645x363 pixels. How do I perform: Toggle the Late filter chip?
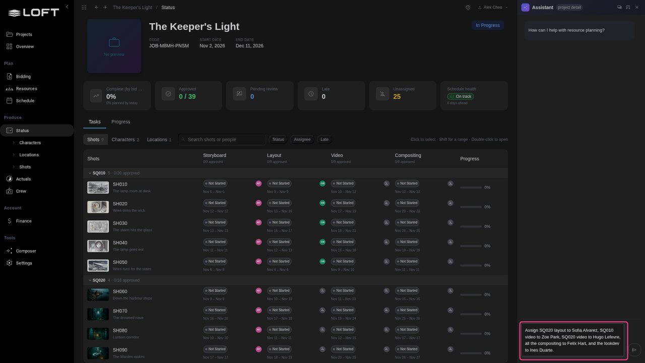pos(325,140)
